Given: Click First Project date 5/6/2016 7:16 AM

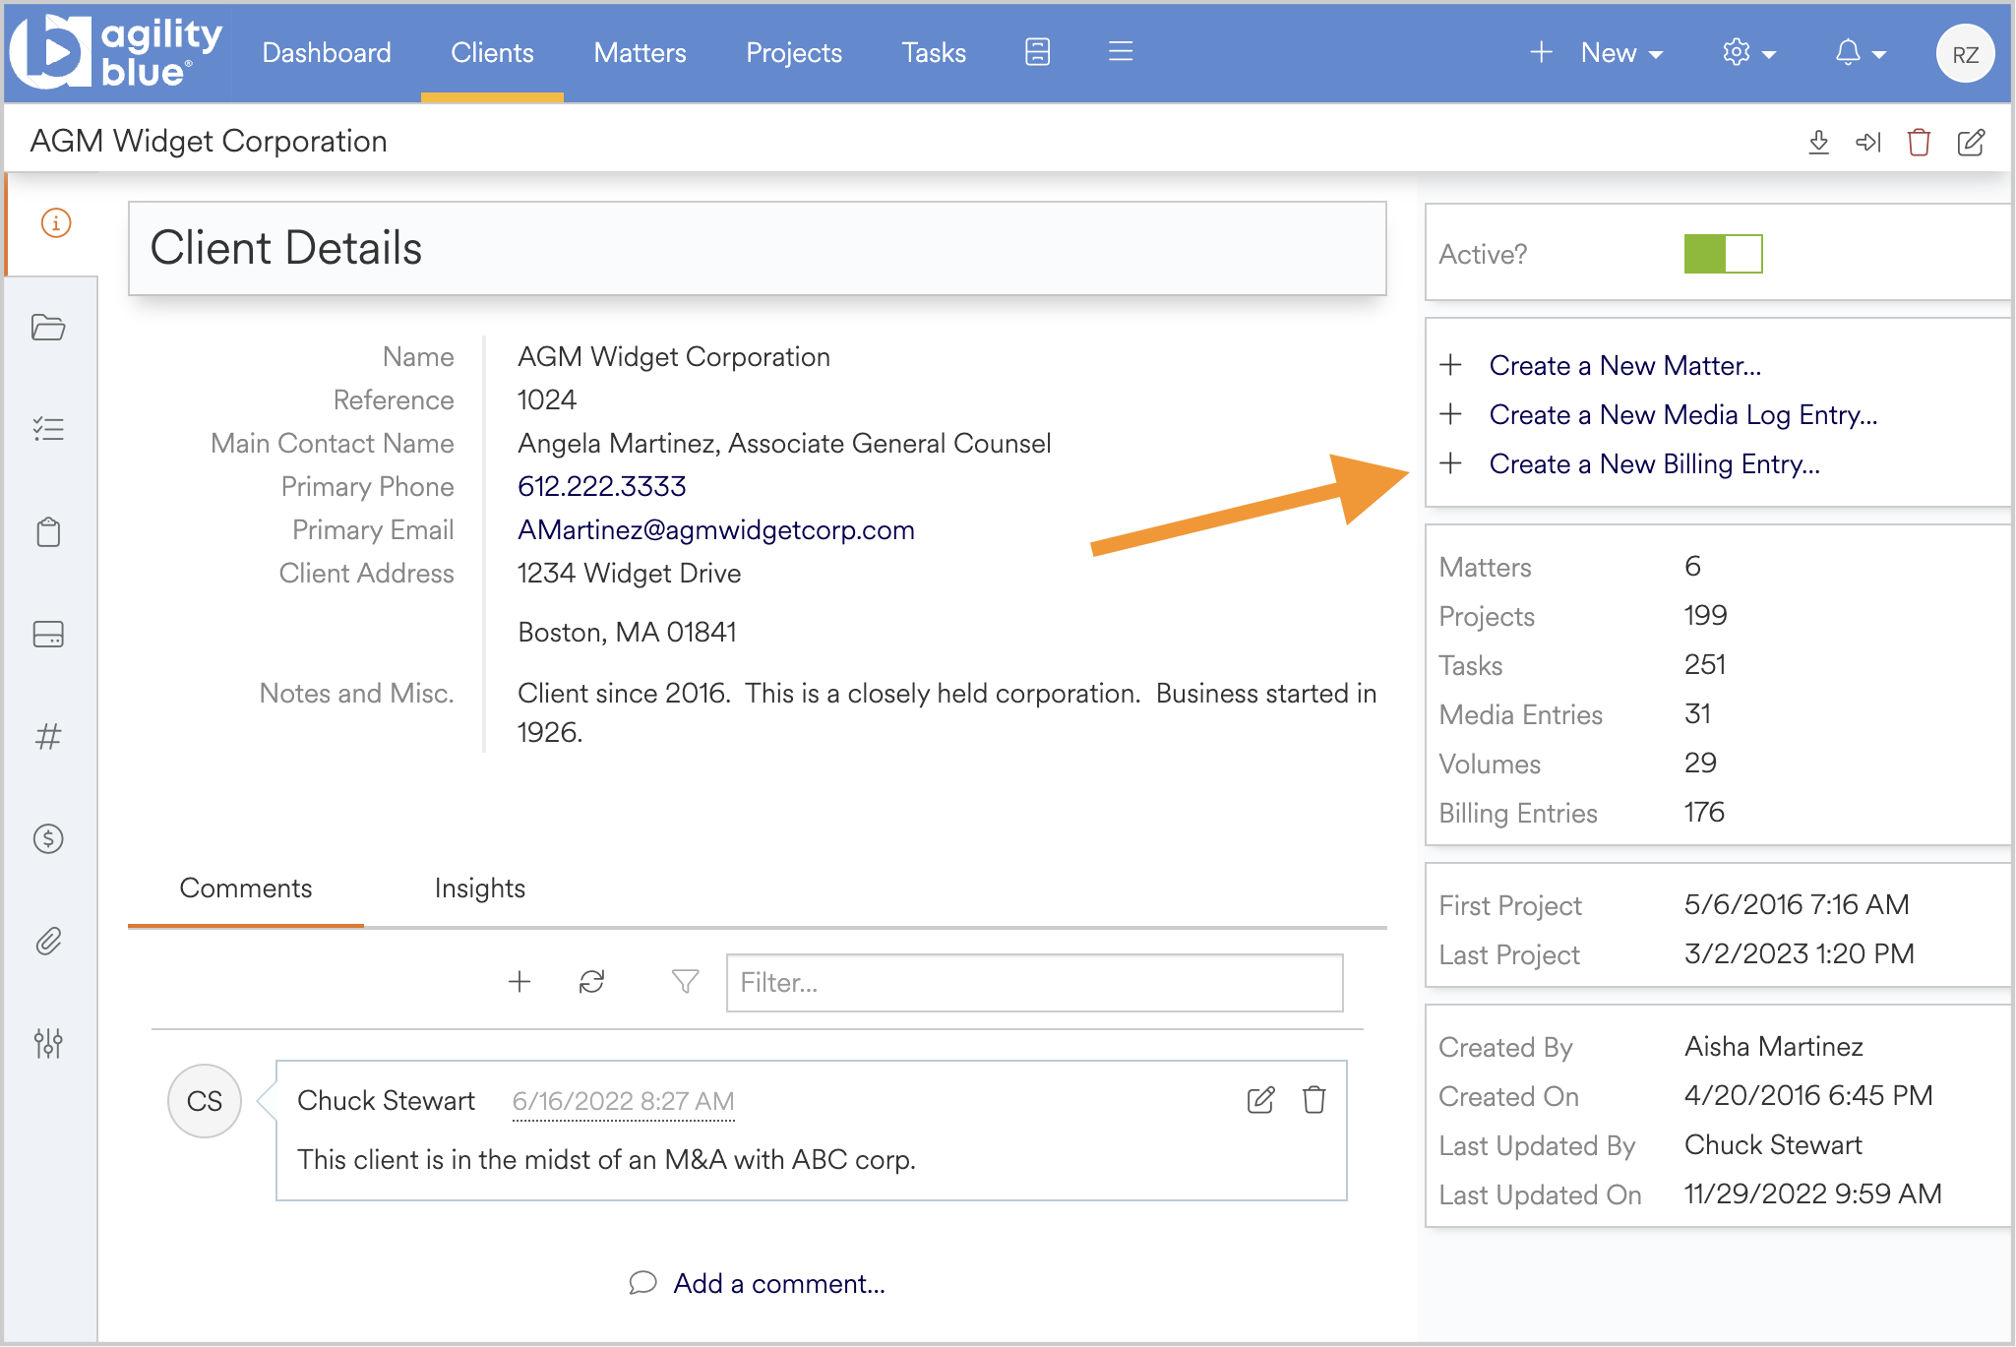Looking at the screenshot, I should click(x=1797, y=904).
